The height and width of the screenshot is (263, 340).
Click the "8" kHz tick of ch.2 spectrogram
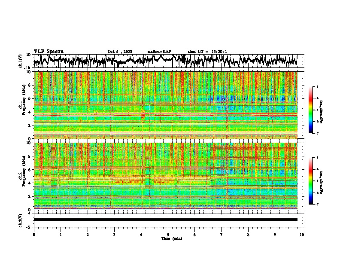[30, 156]
